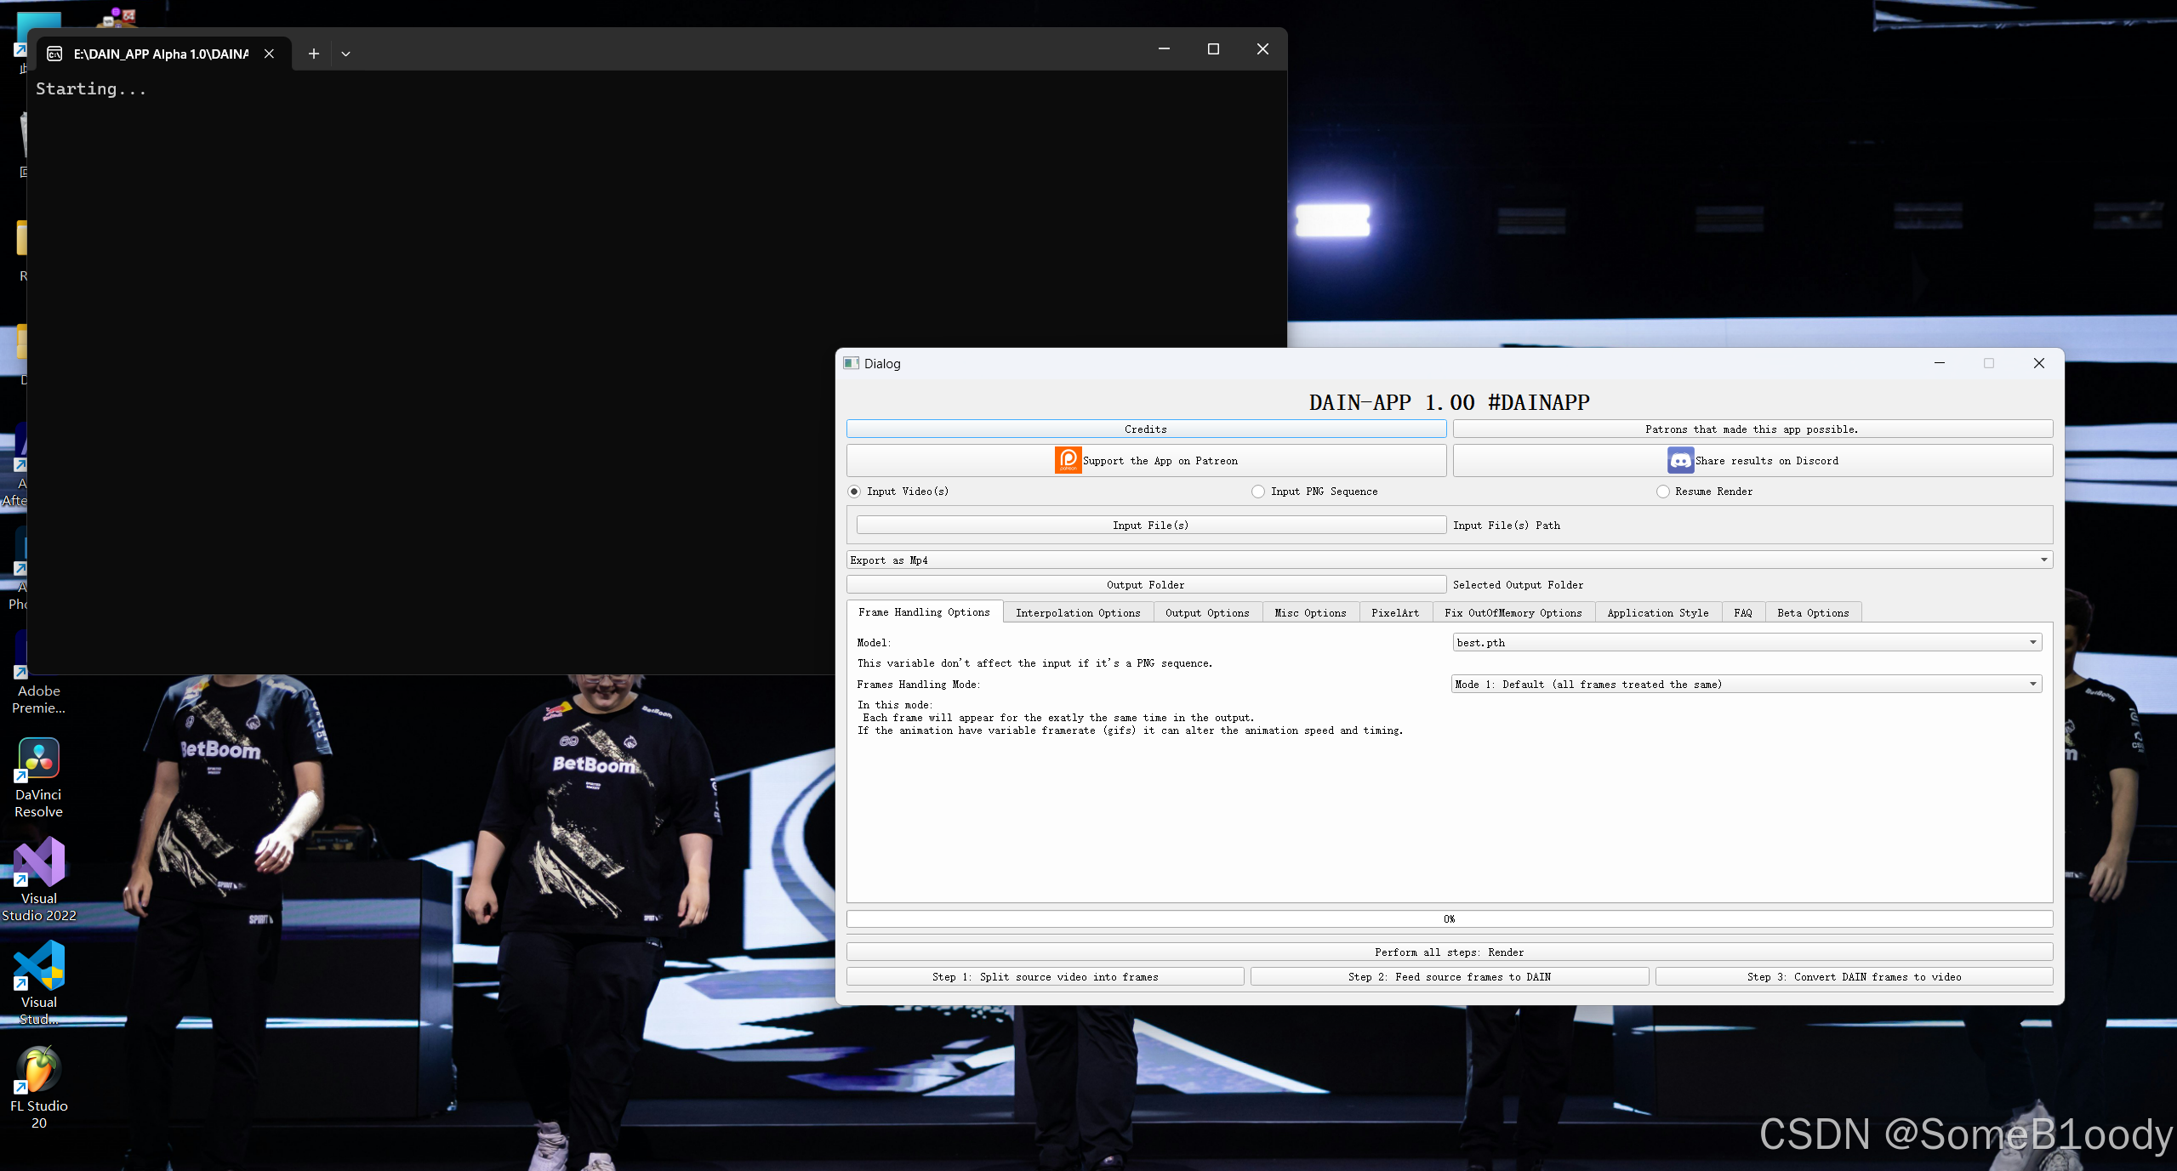Viewport: 2177px width, 1171px height.
Task: Open DaVinci Resolve desktop icon
Action: [x=39, y=759]
